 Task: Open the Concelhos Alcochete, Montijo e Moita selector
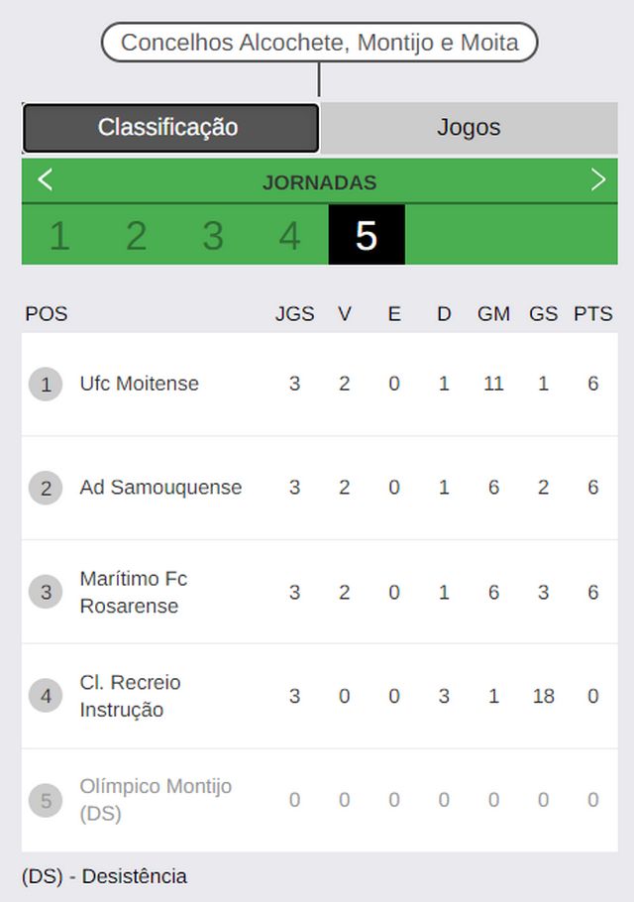point(320,43)
